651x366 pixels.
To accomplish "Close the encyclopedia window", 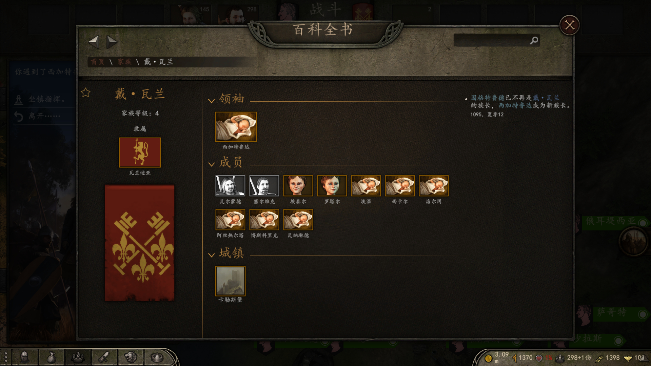I will [569, 25].
